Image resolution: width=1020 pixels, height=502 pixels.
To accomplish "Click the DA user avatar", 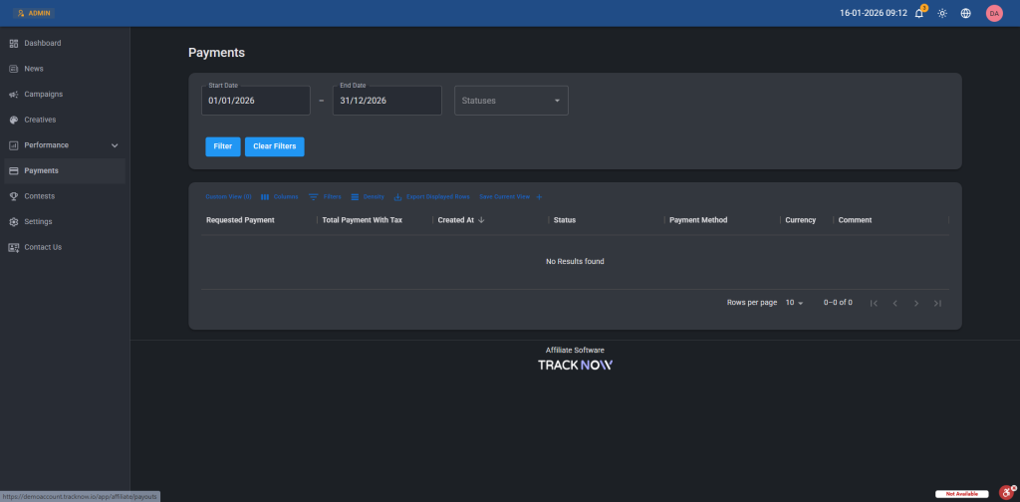I will click(993, 13).
